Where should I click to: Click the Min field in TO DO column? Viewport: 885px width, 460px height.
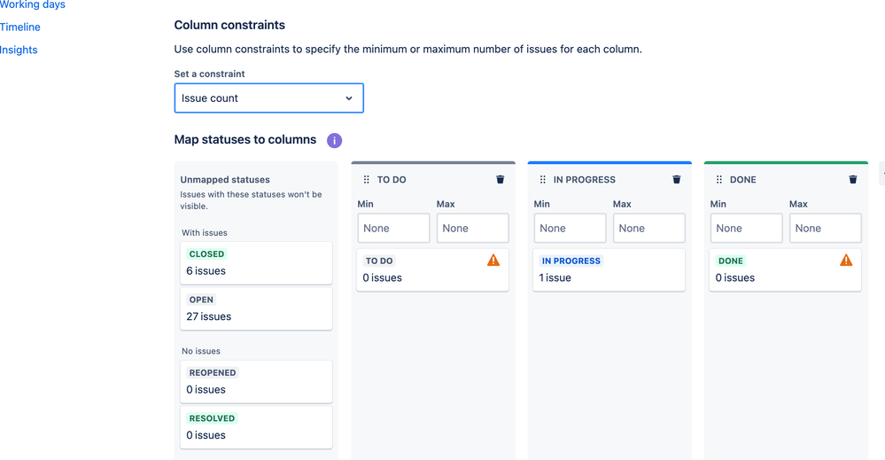click(393, 228)
